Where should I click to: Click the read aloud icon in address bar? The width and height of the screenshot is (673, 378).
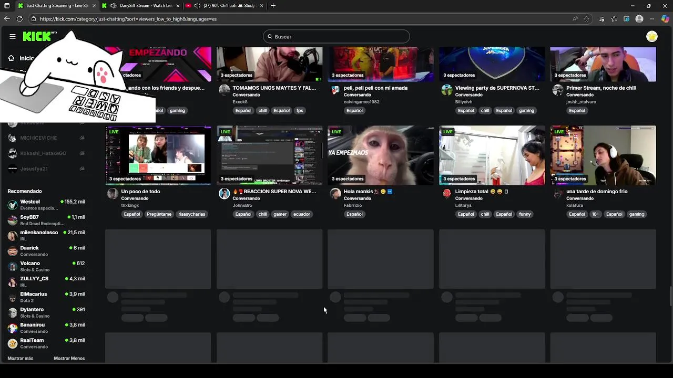click(575, 19)
